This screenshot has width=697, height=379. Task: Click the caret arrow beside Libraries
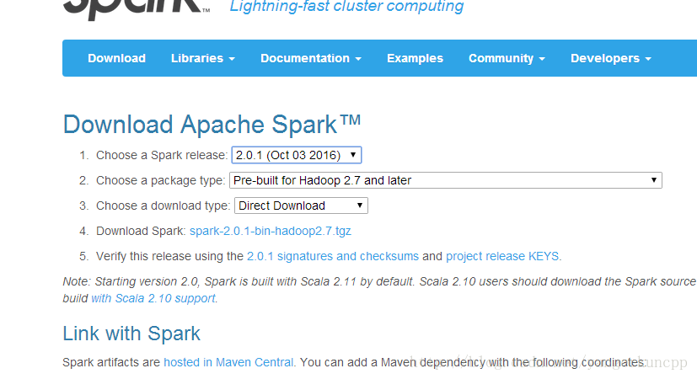tap(232, 59)
